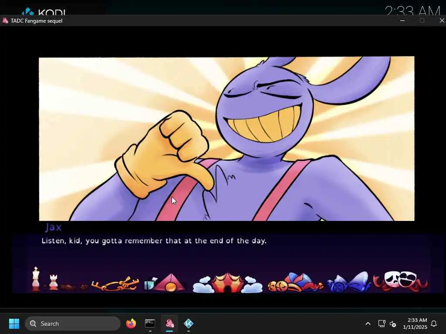Click the muted volume tray icon

(x=393, y=324)
